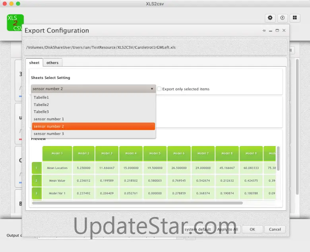
Task: Click the preview vertical scrollbar
Action: click(x=278, y=158)
